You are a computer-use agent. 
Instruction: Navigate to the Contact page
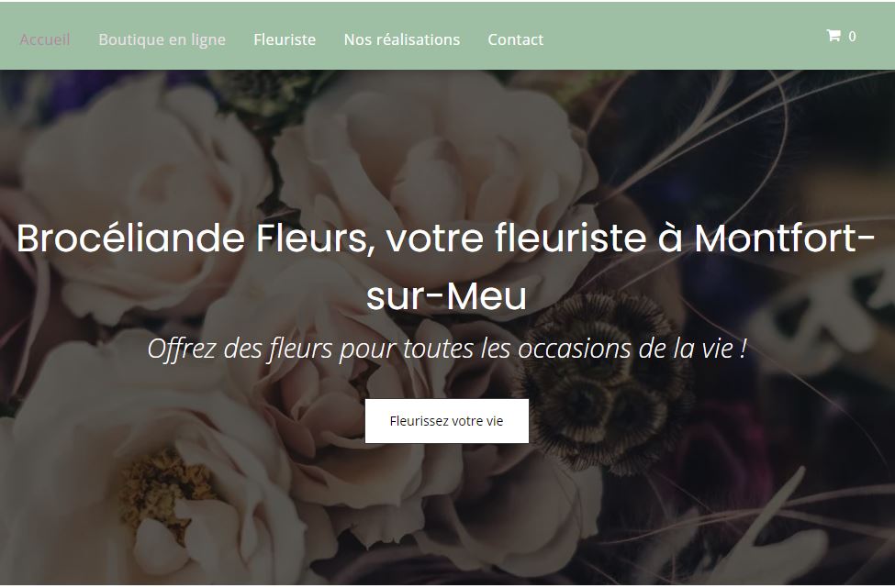(515, 39)
